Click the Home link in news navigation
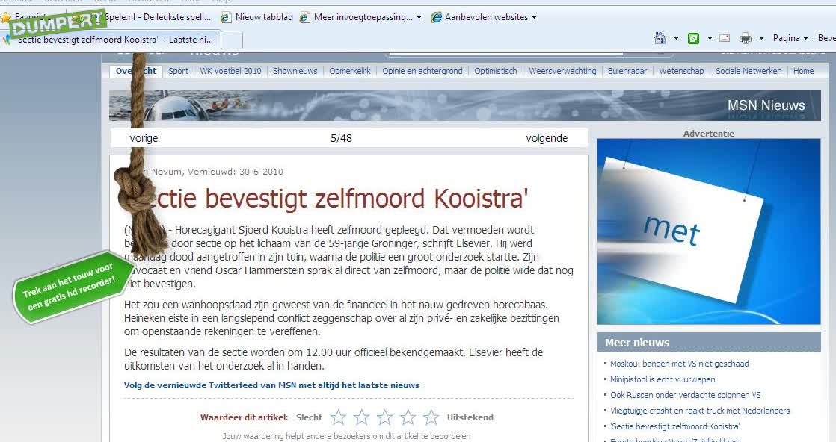Screen dimensions: 836x442 pos(803,71)
